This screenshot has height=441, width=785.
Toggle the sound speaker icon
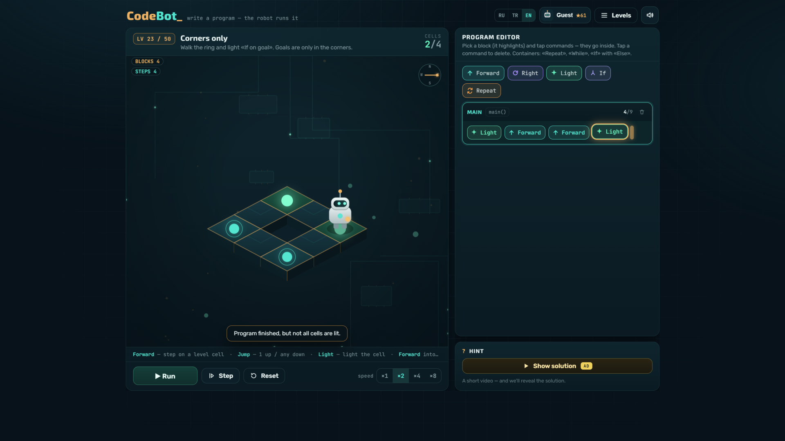[x=650, y=15]
